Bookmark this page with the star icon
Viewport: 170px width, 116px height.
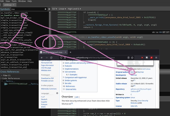132,58
